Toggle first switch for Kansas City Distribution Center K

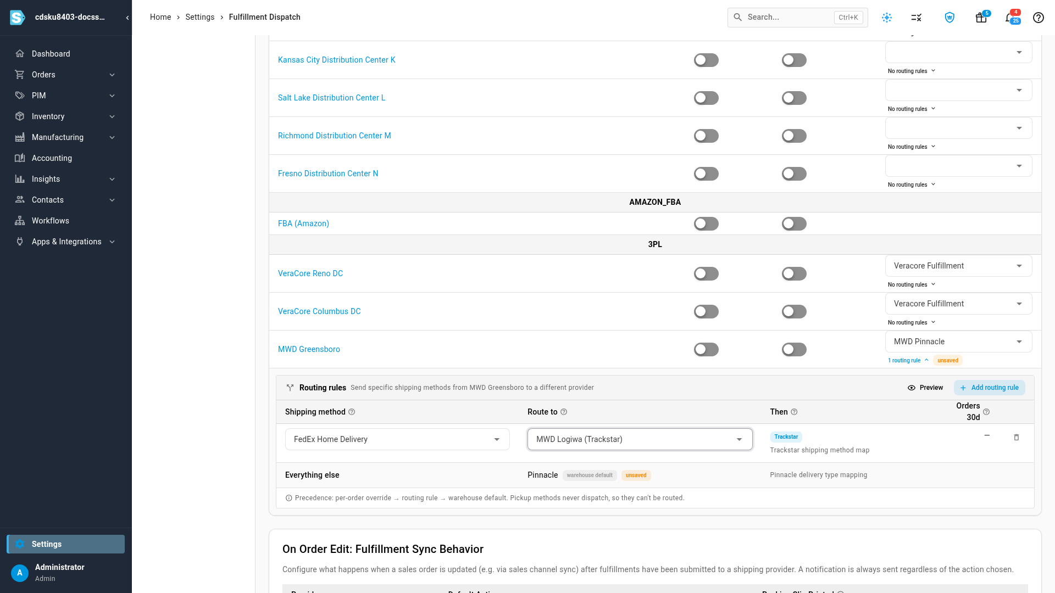coord(706,60)
